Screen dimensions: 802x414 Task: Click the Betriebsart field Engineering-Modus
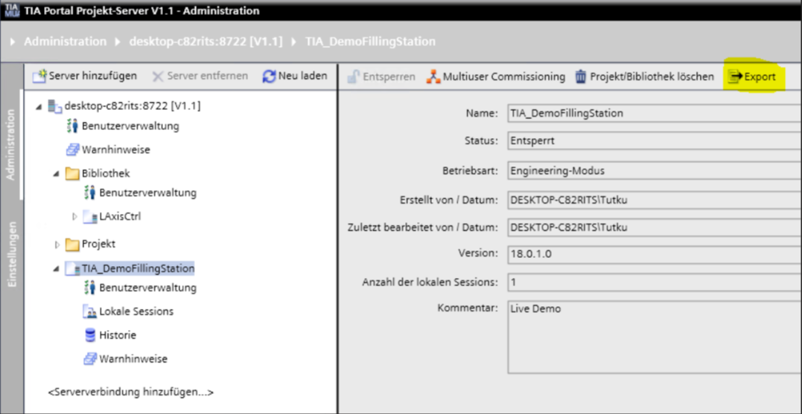pyautogui.click(x=654, y=172)
